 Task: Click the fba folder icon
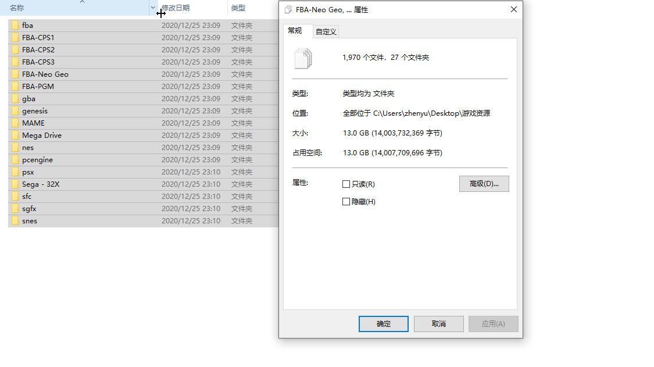16,26
